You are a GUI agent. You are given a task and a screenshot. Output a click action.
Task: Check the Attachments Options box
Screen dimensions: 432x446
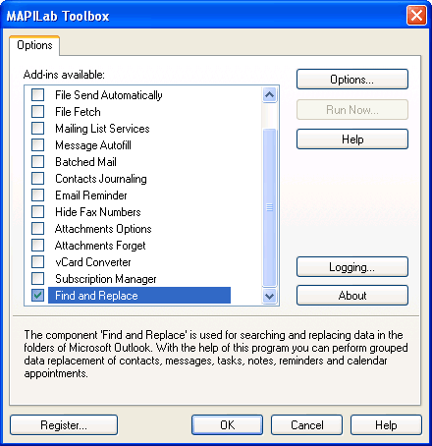tap(37, 229)
